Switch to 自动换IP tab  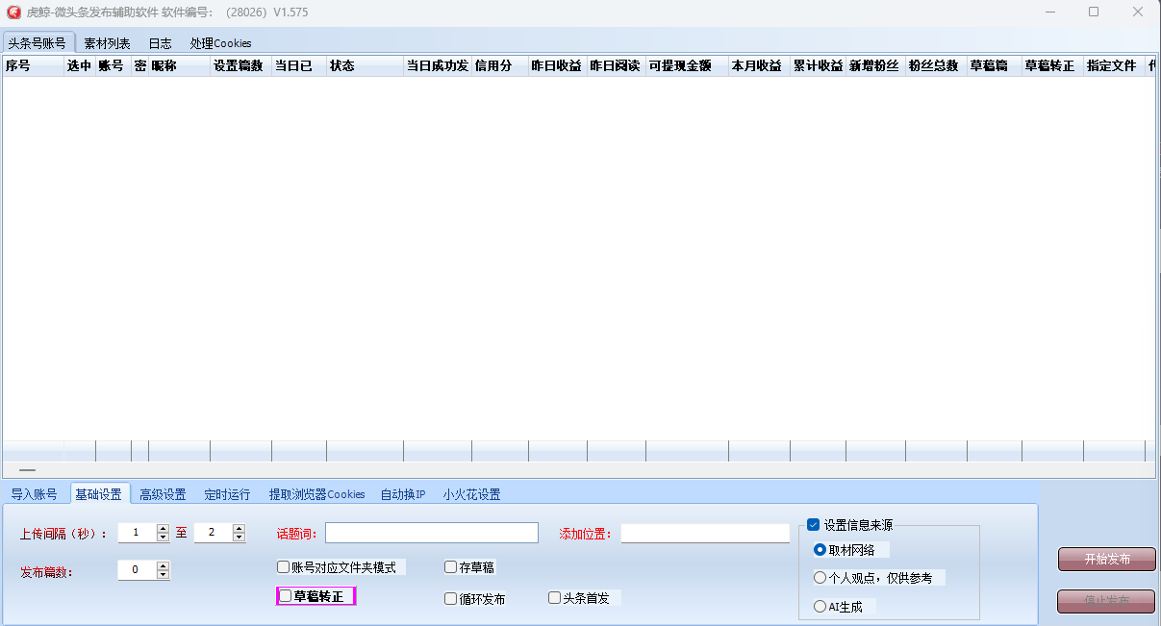tap(403, 494)
